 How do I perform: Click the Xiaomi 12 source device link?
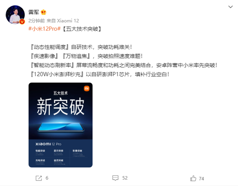68,21
